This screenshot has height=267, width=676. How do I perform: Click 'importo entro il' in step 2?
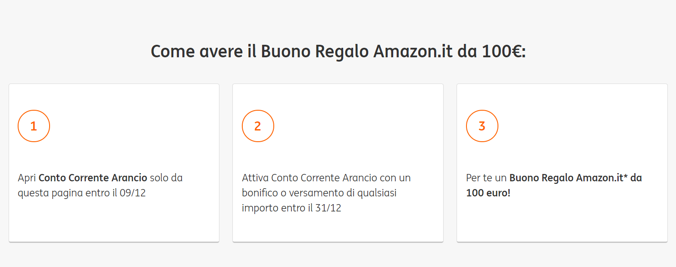[x=277, y=208]
